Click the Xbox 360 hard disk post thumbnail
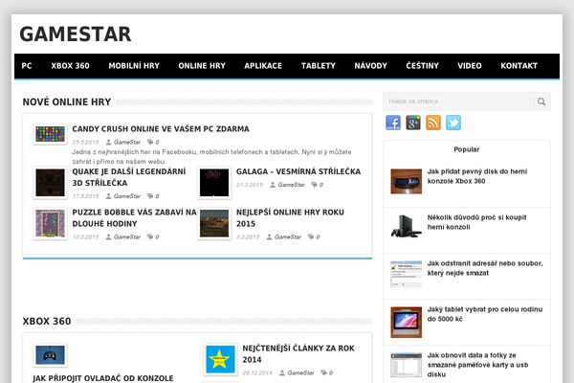The image size is (574, 383). click(406, 181)
